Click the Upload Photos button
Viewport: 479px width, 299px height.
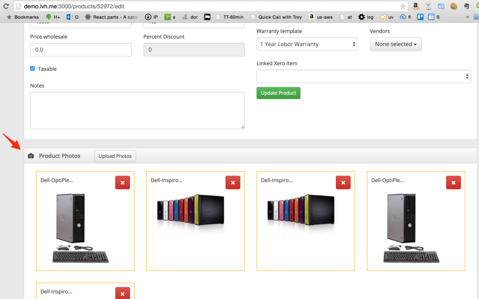[115, 156]
